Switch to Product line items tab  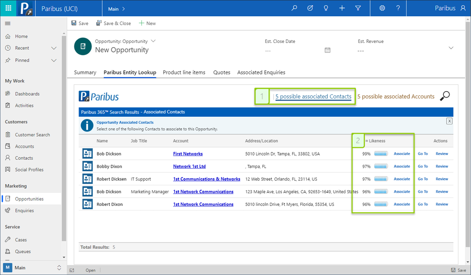pos(184,72)
